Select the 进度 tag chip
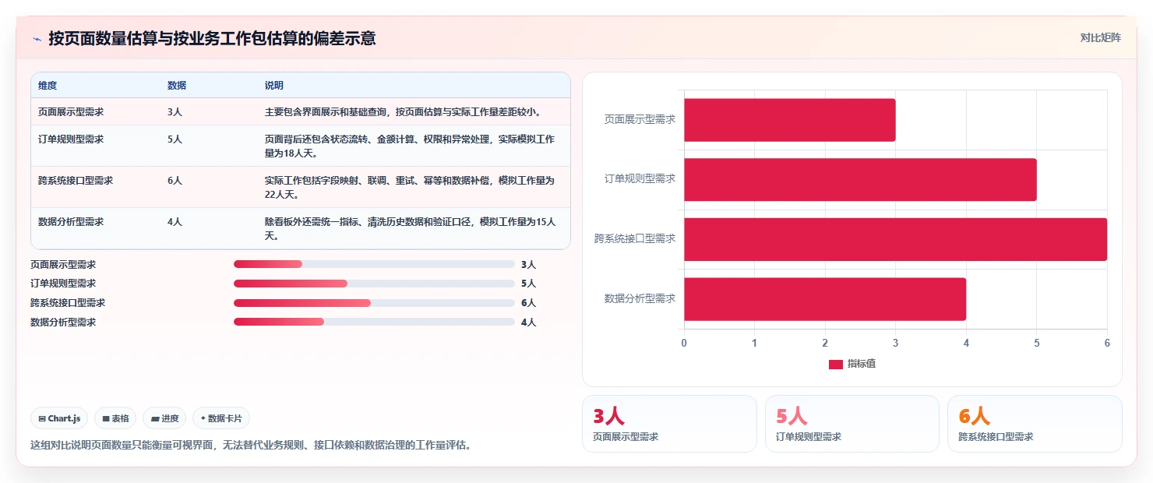This screenshot has height=483, width=1153. (164, 418)
